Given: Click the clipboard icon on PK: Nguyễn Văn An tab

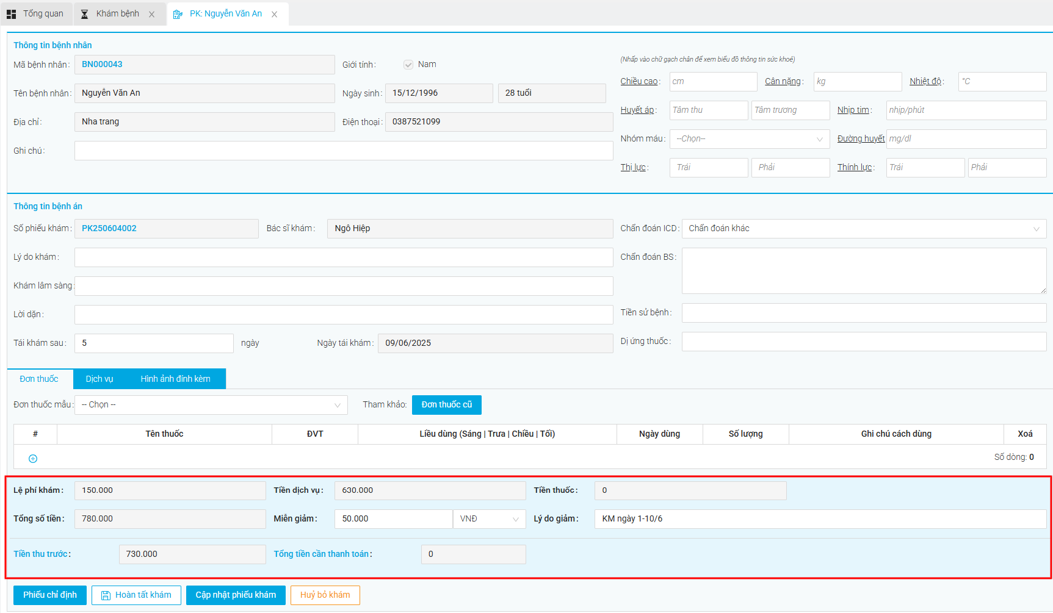Looking at the screenshot, I should point(178,14).
